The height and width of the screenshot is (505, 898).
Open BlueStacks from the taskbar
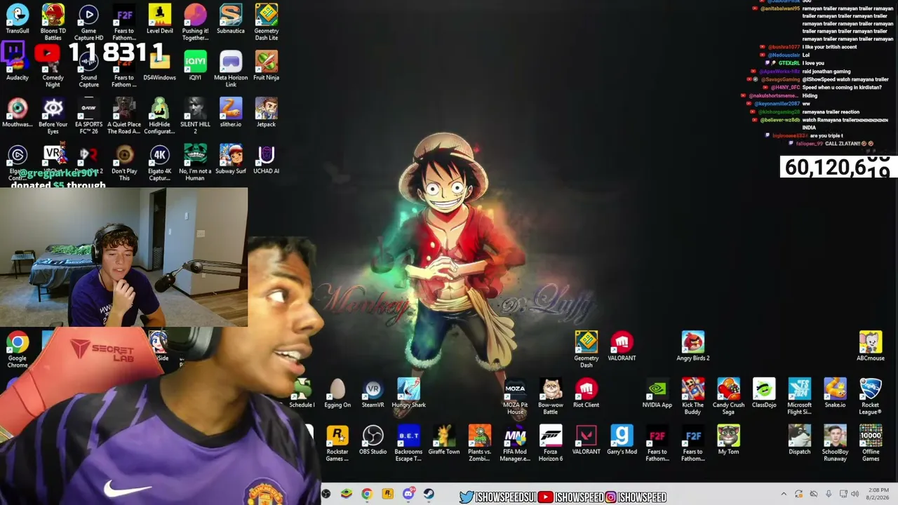(346, 494)
